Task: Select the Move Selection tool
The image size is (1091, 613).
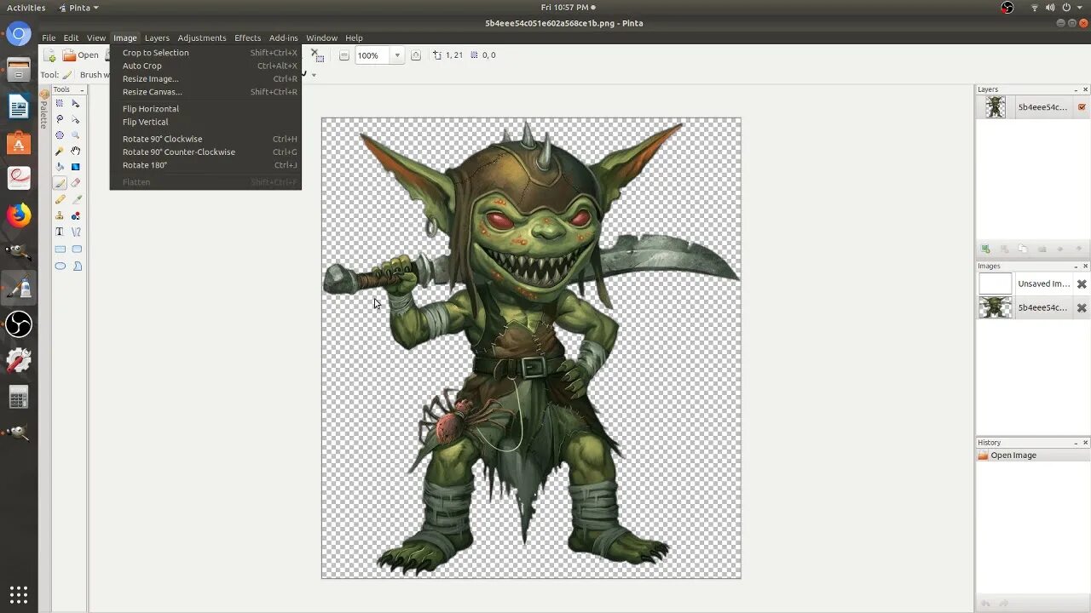Action: [76, 119]
